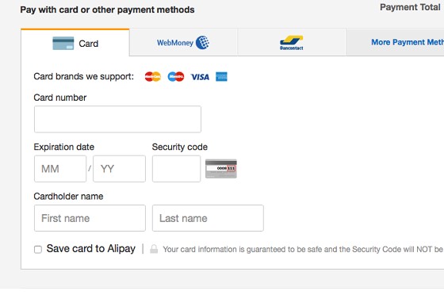The height and width of the screenshot is (295, 444).
Task: Enable Save card to Alipay checkbox
Action: pyautogui.click(x=38, y=250)
